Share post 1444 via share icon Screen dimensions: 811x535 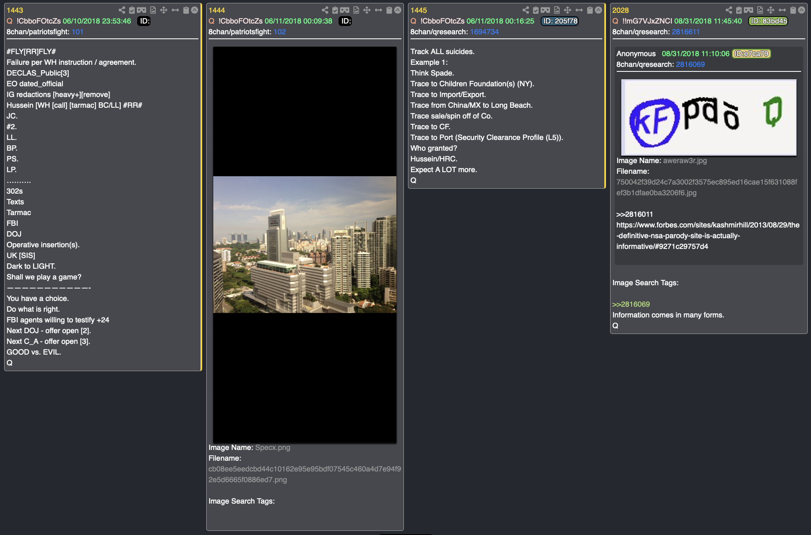325,10
